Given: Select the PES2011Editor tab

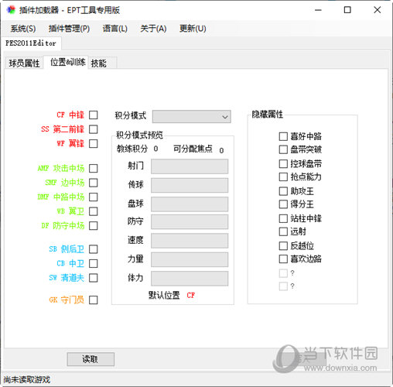Looking at the screenshot, I should [x=31, y=43].
